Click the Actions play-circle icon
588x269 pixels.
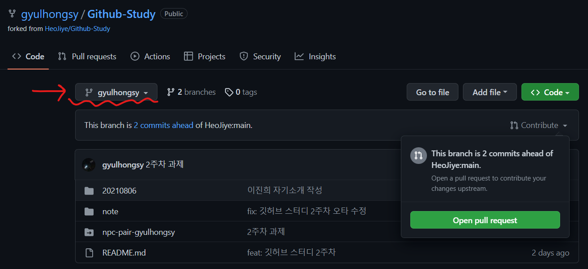134,56
